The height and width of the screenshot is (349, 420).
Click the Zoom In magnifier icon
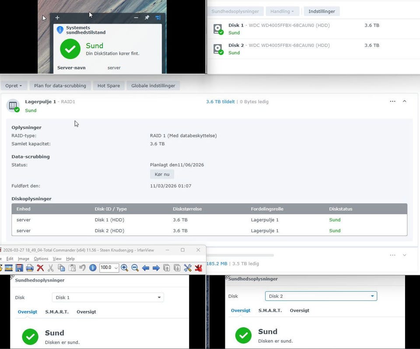click(x=125, y=268)
